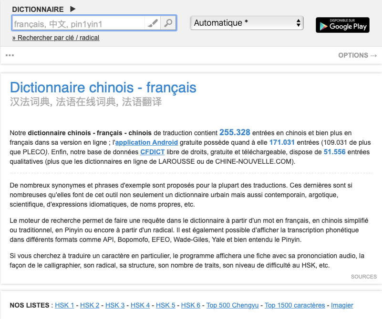
Task: Open the Automatique language dropdown
Action: pos(247,23)
